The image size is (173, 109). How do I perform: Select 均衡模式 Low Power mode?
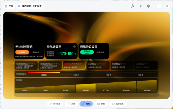124,66
